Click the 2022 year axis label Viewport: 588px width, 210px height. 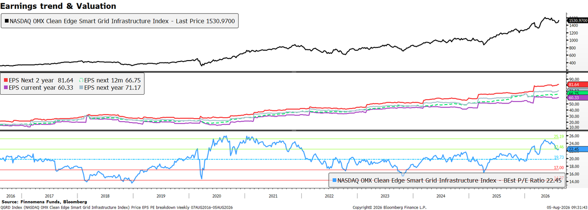[x=329, y=195]
